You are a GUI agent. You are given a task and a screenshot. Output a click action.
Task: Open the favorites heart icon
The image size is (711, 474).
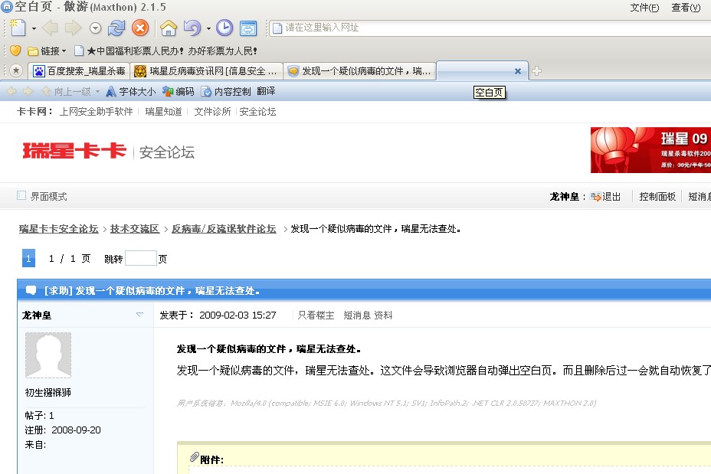[x=15, y=51]
